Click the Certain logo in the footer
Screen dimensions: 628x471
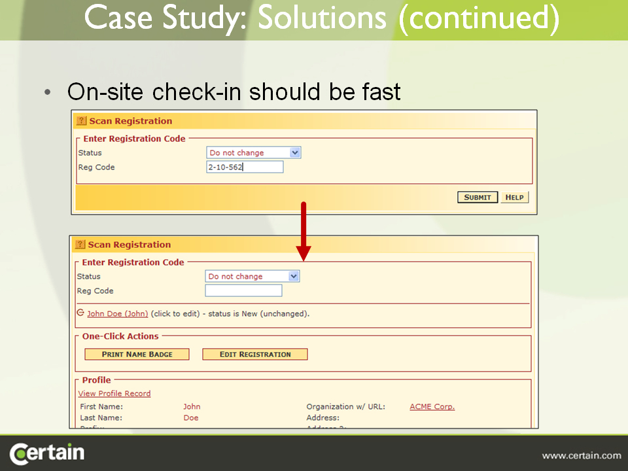pos(47,453)
